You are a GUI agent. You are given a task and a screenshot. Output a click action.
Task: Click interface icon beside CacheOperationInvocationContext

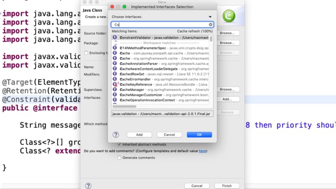(115, 100)
